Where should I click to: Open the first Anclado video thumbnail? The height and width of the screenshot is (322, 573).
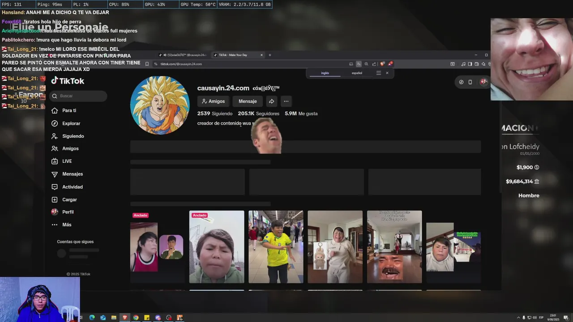pyautogui.click(x=158, y=247)
